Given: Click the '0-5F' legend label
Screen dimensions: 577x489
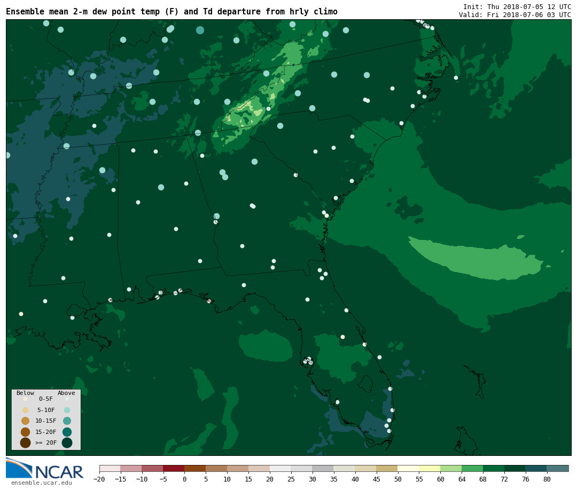Looking at the screenshot, I should (x=46, y=399).
